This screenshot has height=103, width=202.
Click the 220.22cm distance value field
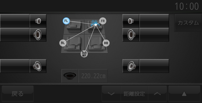pyautogui.click(x=93, y=76)
